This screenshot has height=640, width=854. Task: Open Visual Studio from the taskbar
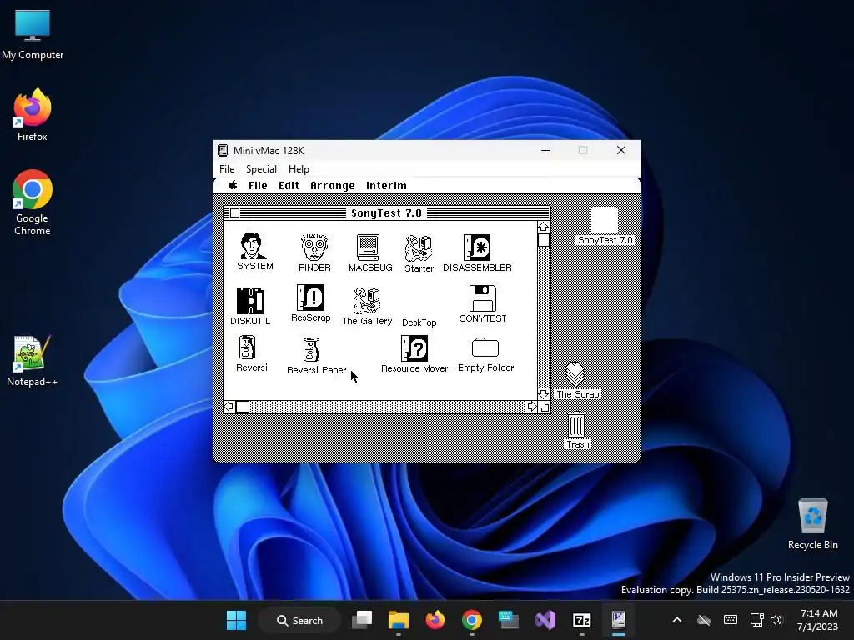(545, 620)
